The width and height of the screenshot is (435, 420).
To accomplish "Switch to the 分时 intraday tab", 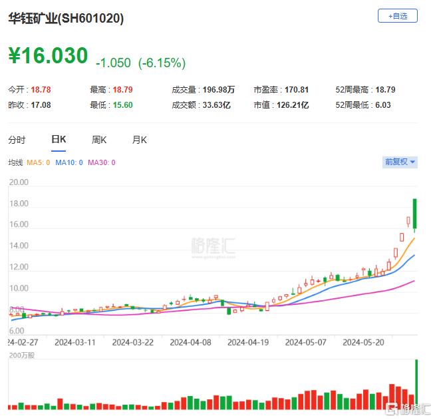I will click(x=17, y=140).
